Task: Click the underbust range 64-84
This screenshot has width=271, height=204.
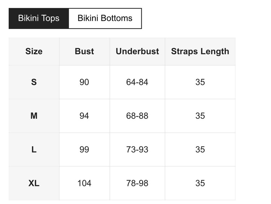Action: coord(137,82)
